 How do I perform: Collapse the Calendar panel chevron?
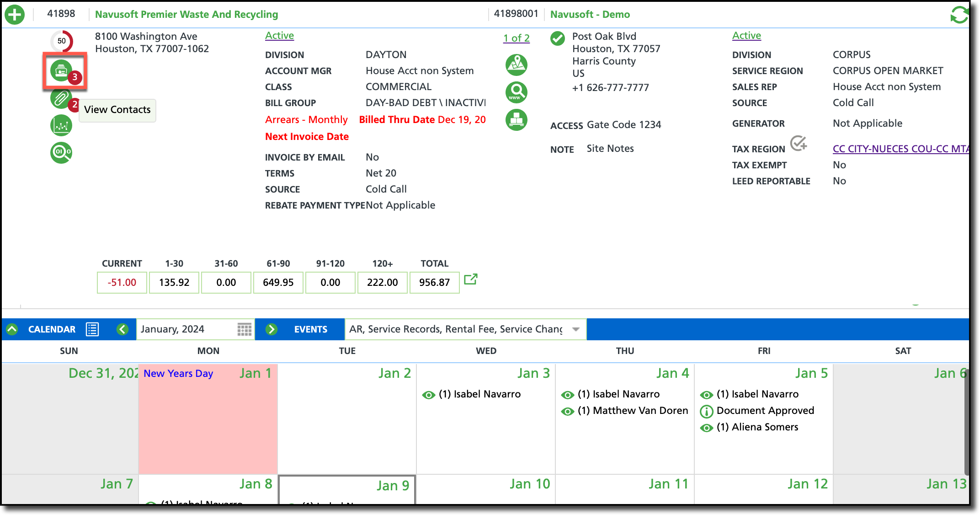[12, 329]
